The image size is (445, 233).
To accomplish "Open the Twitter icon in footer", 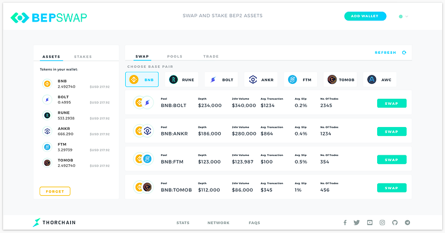I will (357, 222).
